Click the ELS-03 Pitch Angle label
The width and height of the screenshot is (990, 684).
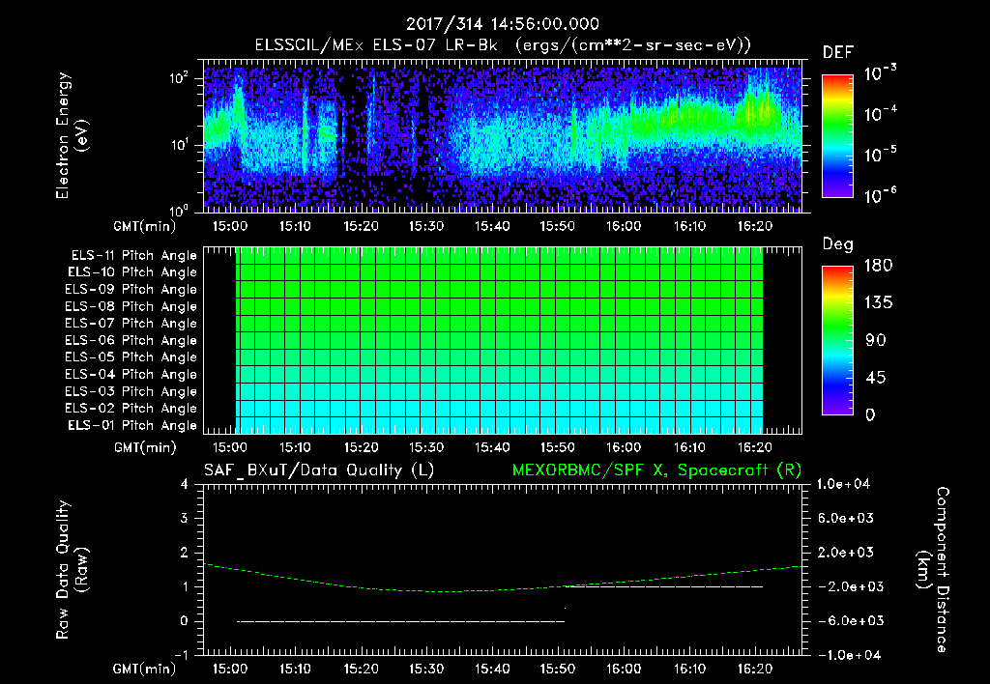click(x=131, y=392)
